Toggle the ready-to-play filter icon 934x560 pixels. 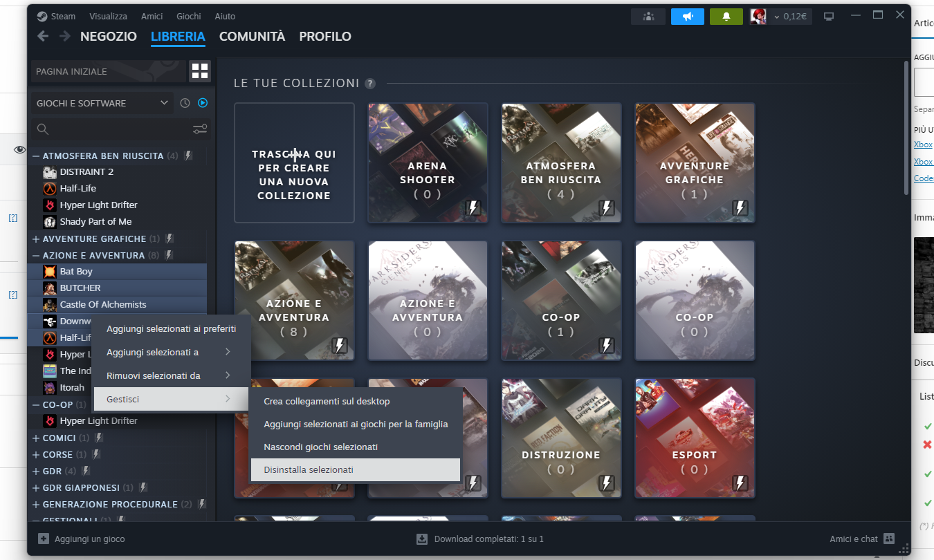[203, 103]
